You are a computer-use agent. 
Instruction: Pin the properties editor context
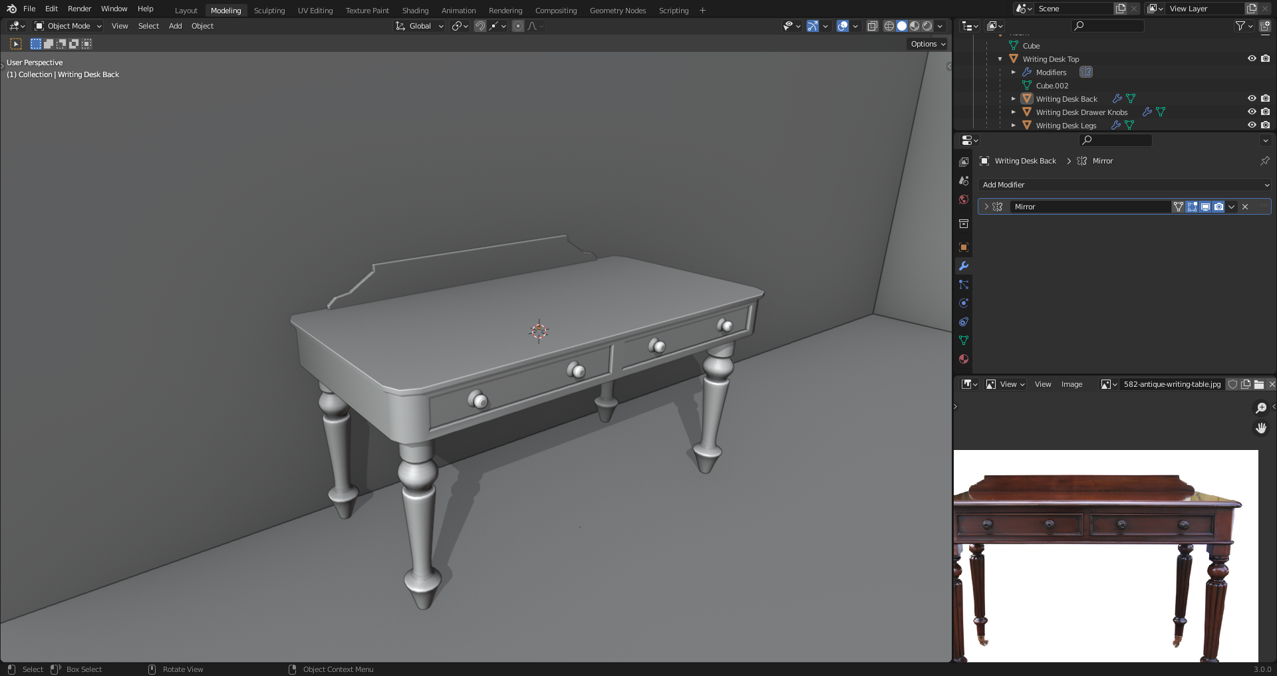click(x=1265, y=161)
